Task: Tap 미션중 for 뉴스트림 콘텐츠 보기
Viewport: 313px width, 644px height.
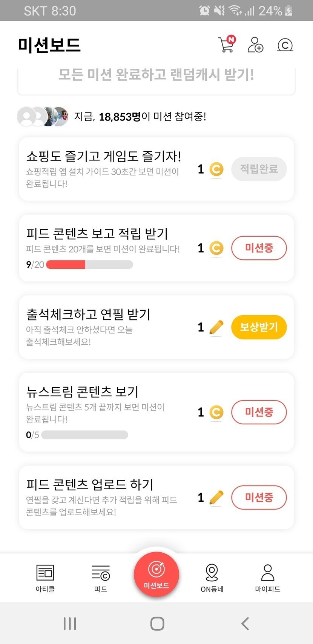Action: [259, 412]
